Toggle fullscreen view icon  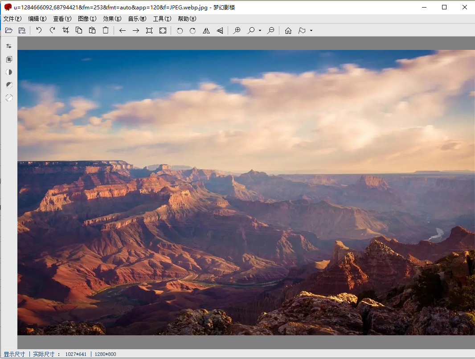pos(163,30)
